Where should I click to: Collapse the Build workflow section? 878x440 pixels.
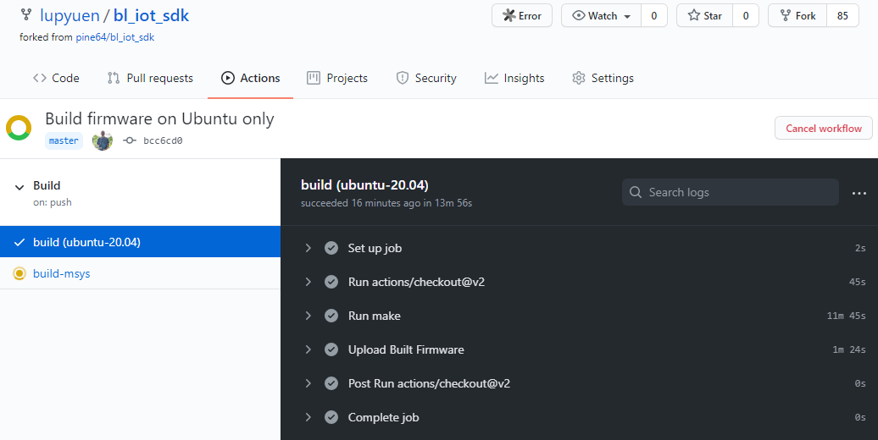(x=19, y=187)
